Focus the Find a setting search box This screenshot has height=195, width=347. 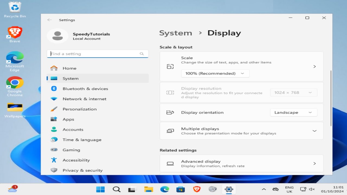[x=98, y=54]
